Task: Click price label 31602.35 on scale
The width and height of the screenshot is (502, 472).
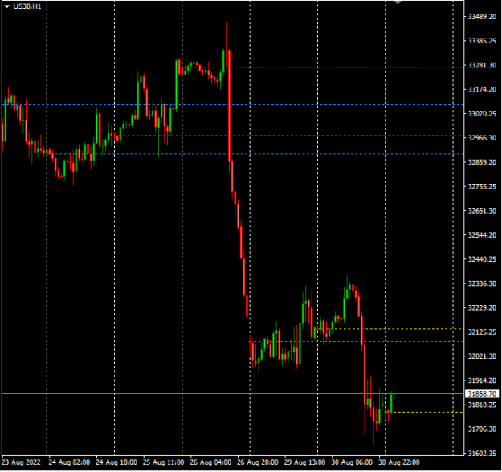Action: [482, 454]
